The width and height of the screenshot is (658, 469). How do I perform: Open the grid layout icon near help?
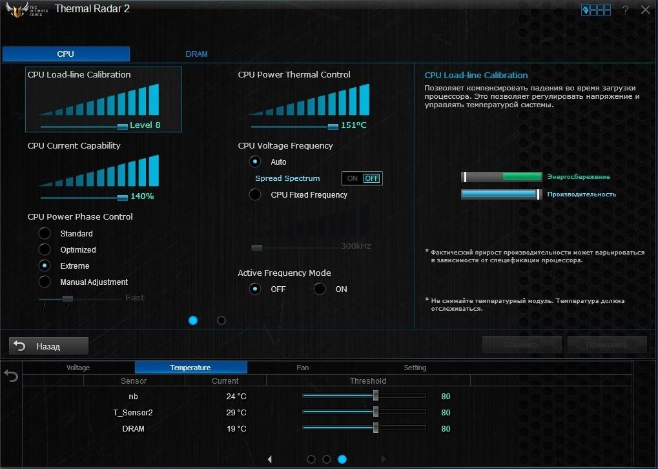[596, 10]
